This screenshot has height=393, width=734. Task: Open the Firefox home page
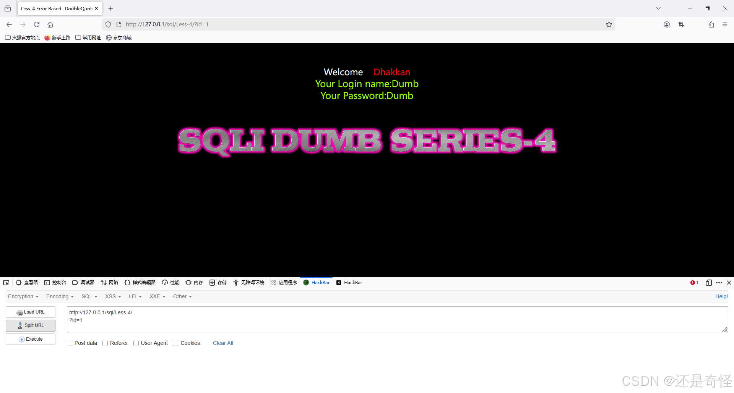click(50, 24)
